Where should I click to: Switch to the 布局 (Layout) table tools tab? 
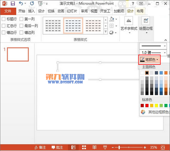(x=140, y=11)
